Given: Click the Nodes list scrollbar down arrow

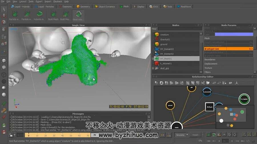Looking at the screenshot, I should pyautogui.click(x=201, y=72).
